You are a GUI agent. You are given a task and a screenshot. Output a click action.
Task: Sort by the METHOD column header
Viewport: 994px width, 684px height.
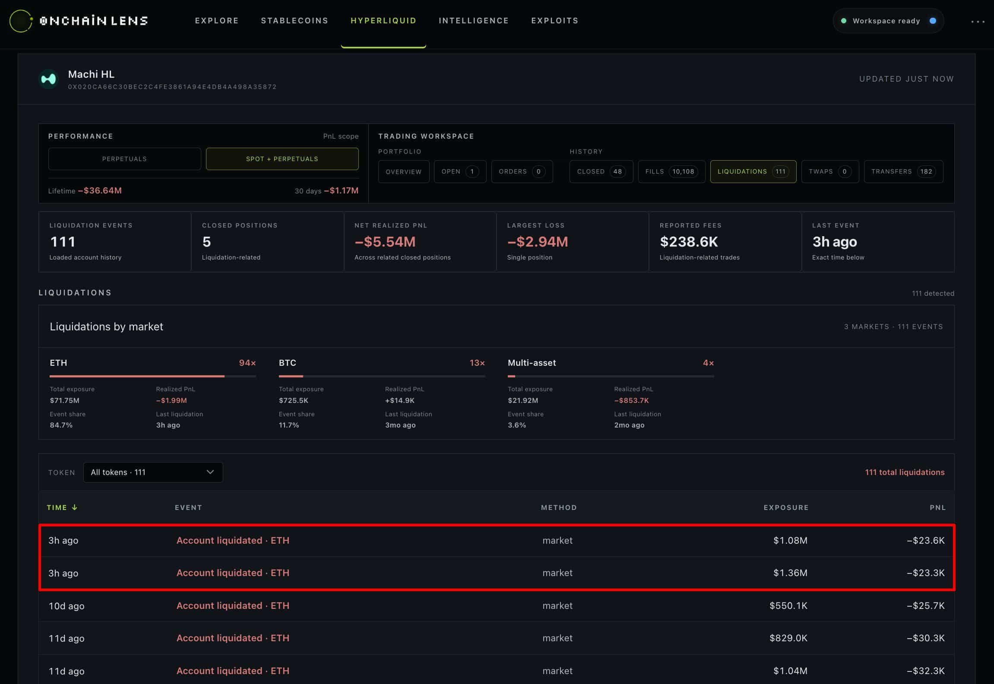559,507
